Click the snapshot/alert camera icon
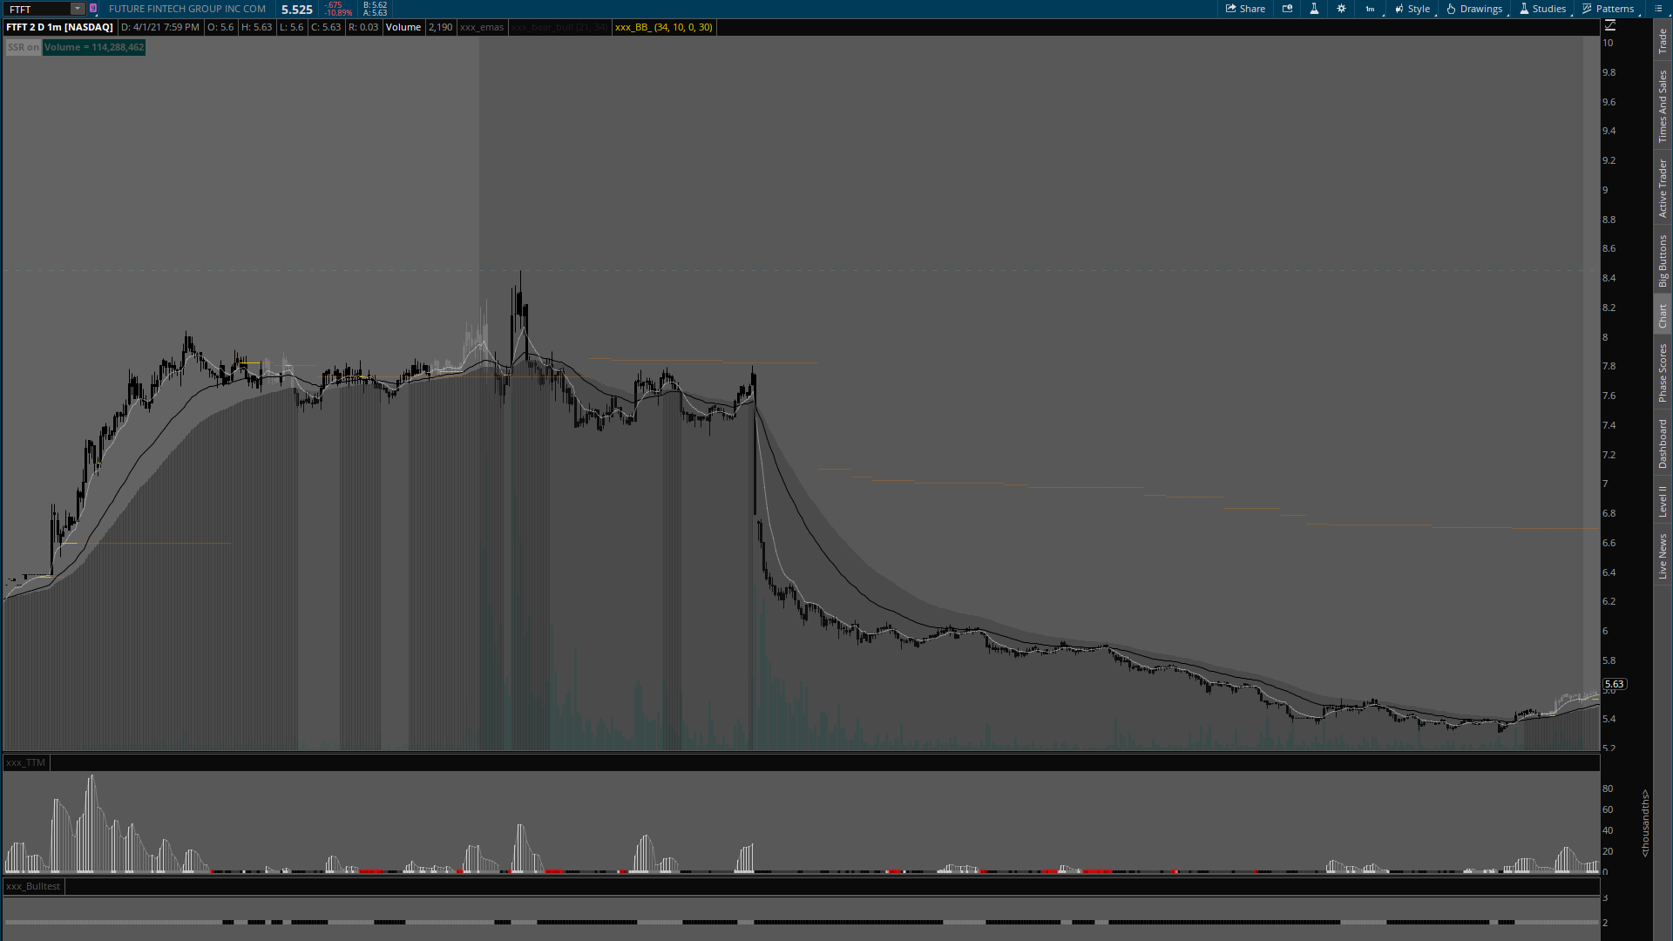 click(x=1287, y=9)
